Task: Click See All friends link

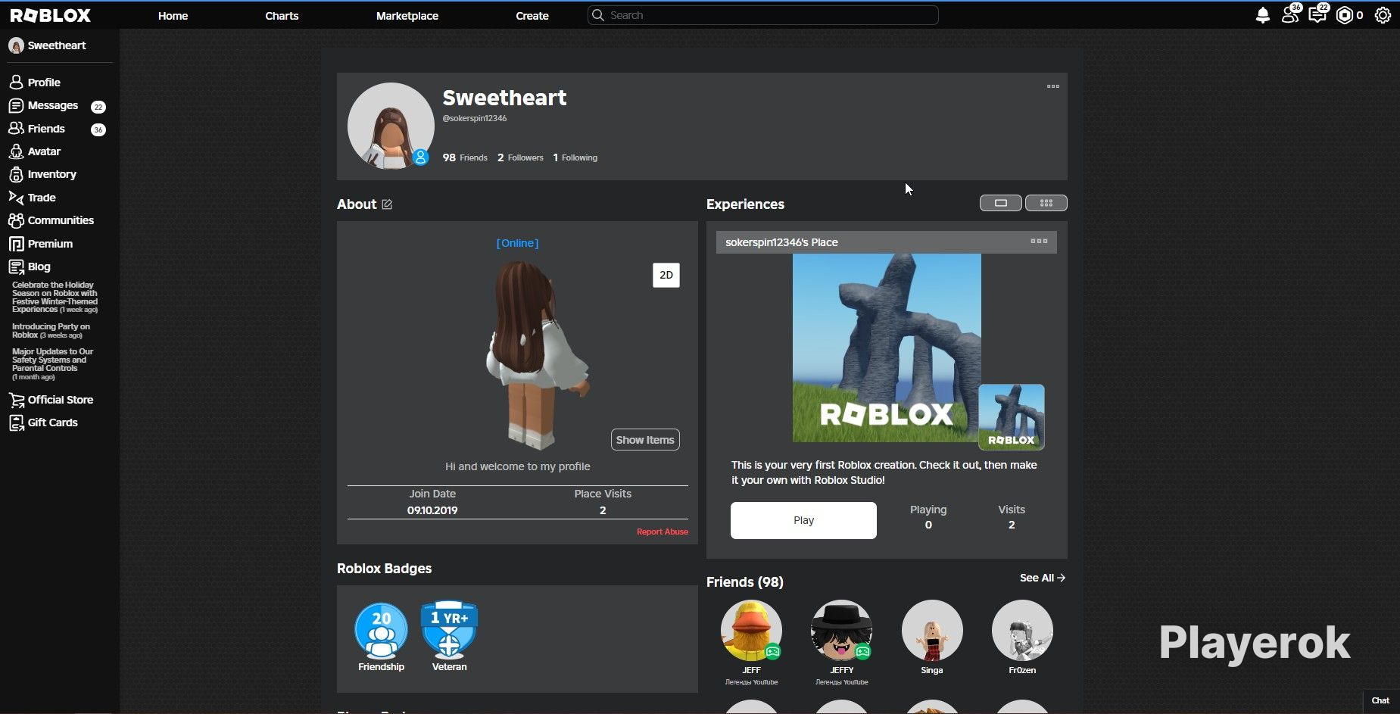Action: click(1043, 578)
